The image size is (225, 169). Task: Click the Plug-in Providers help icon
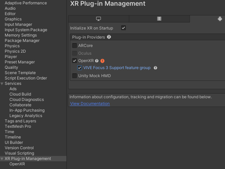pos(109,37)
